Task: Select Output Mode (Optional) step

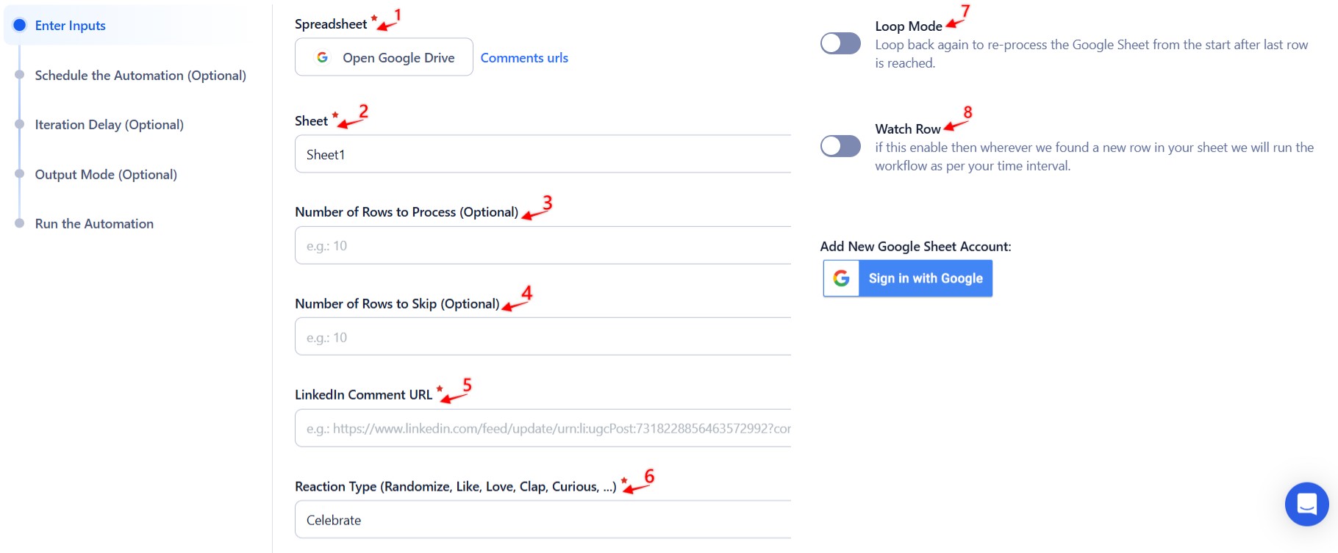Action: pos(106,174)
